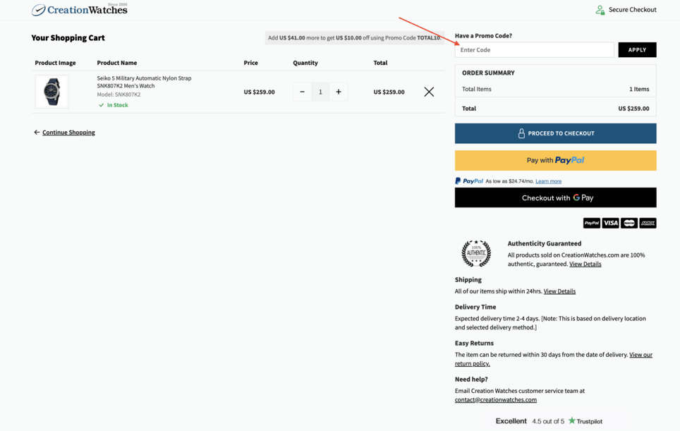
Task: Select the quantity value field
Action: (320, 92)
